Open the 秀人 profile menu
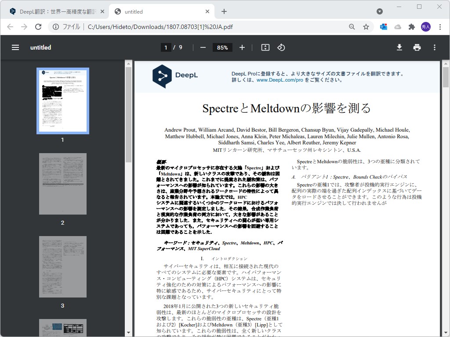The height and width of the screenshot is (337, 450). tap(426, 27)
